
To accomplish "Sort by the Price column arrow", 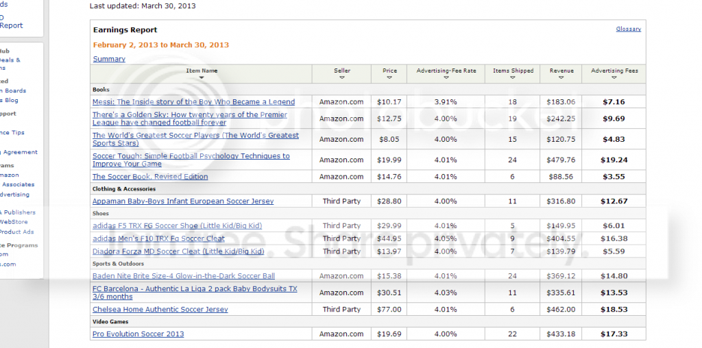I will coord(389,78).
